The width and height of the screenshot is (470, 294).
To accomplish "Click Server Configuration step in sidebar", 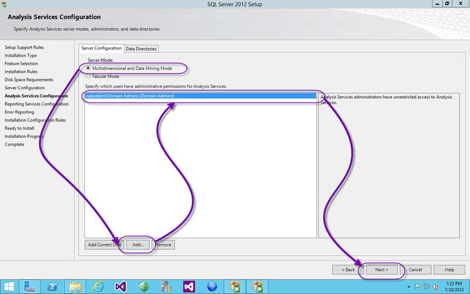I will (x=25, y=88).
